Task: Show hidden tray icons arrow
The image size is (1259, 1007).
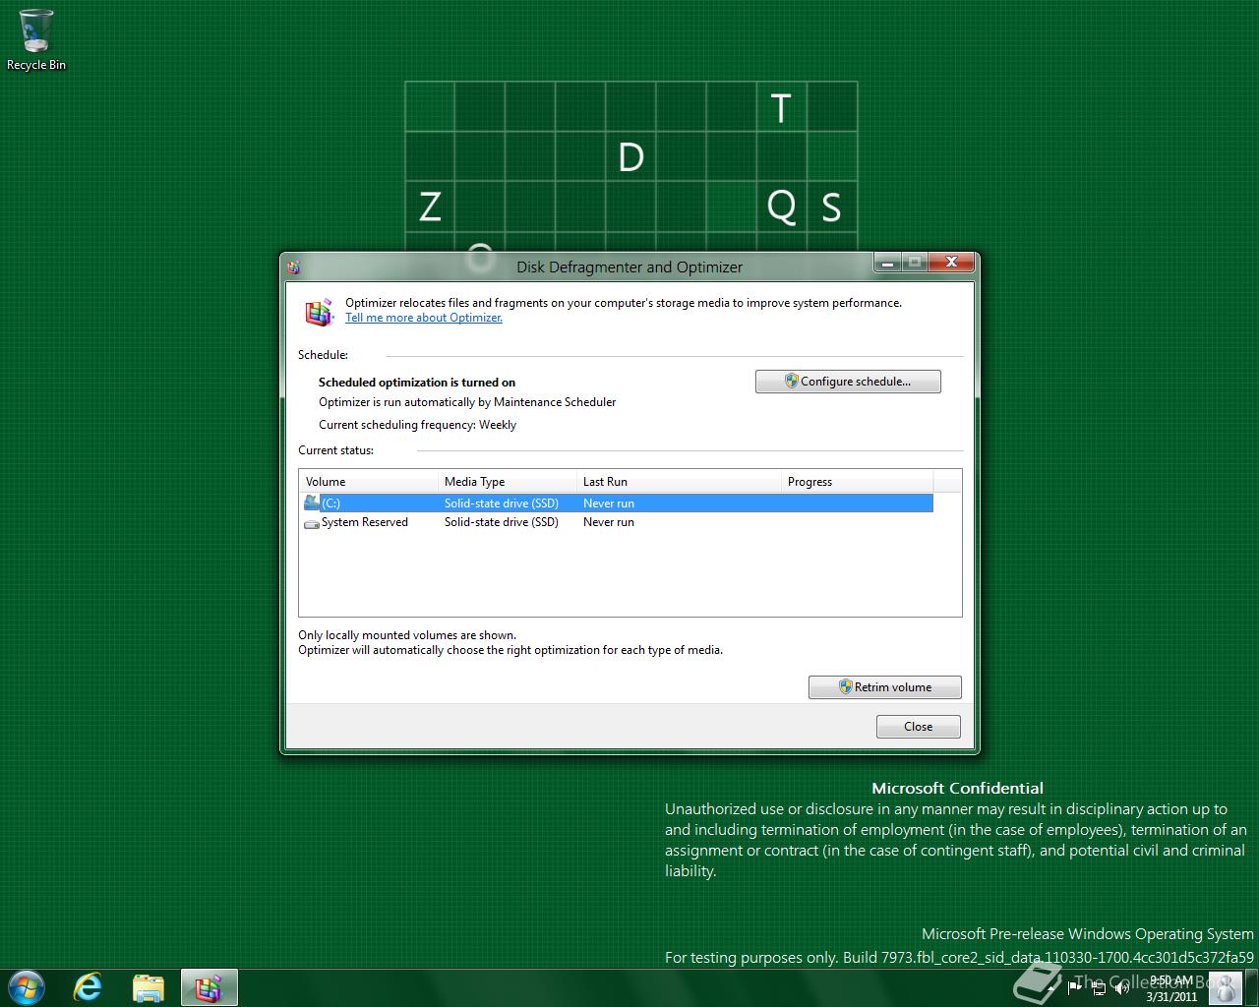Action: 1051,987
